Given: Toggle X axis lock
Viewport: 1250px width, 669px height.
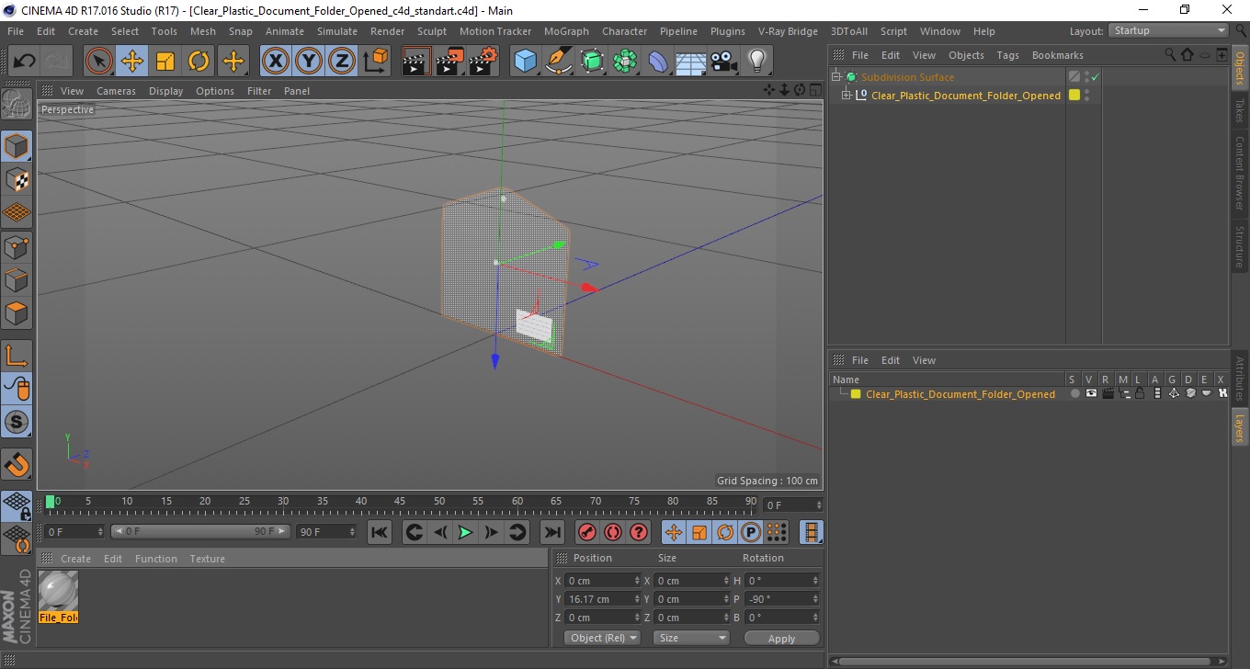Looking at the screenshot, I should point(276,62).
